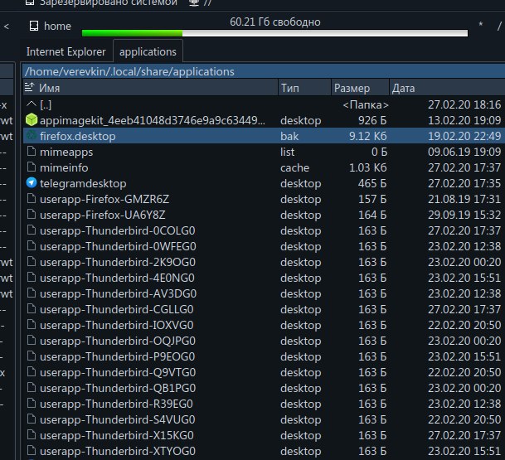Select userapp-Thunderbird-P9EOG0 file
Image resolution: width=505 pixels, height=460 pixels.
[x=264, y=356]
